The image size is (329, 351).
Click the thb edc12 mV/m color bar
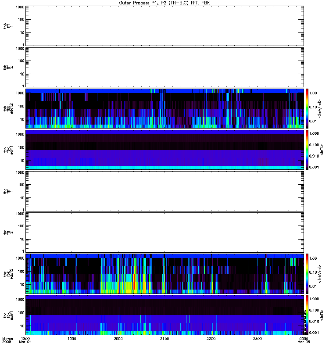pyautogui.click(x=307, y=108)
